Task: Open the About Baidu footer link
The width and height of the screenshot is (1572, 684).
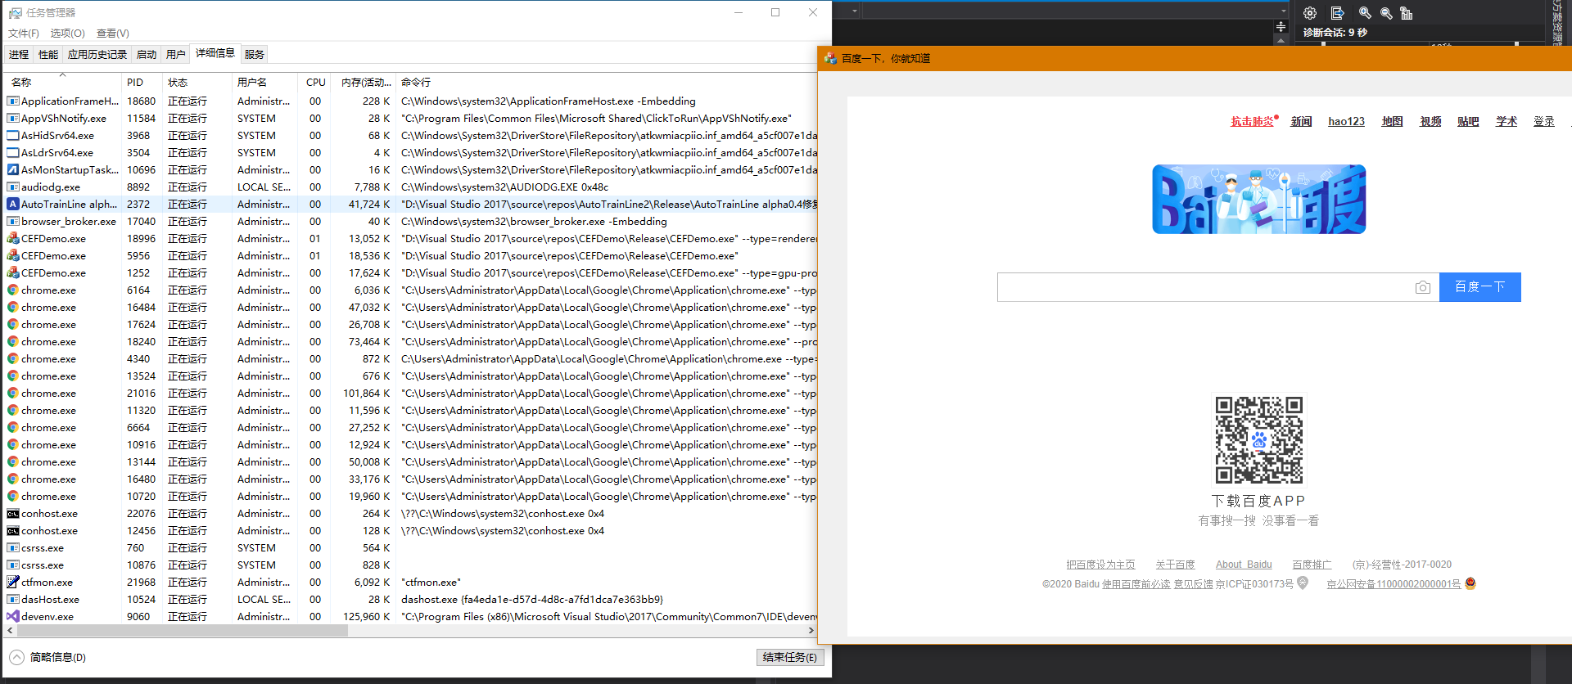Action: click(1244, 565)
